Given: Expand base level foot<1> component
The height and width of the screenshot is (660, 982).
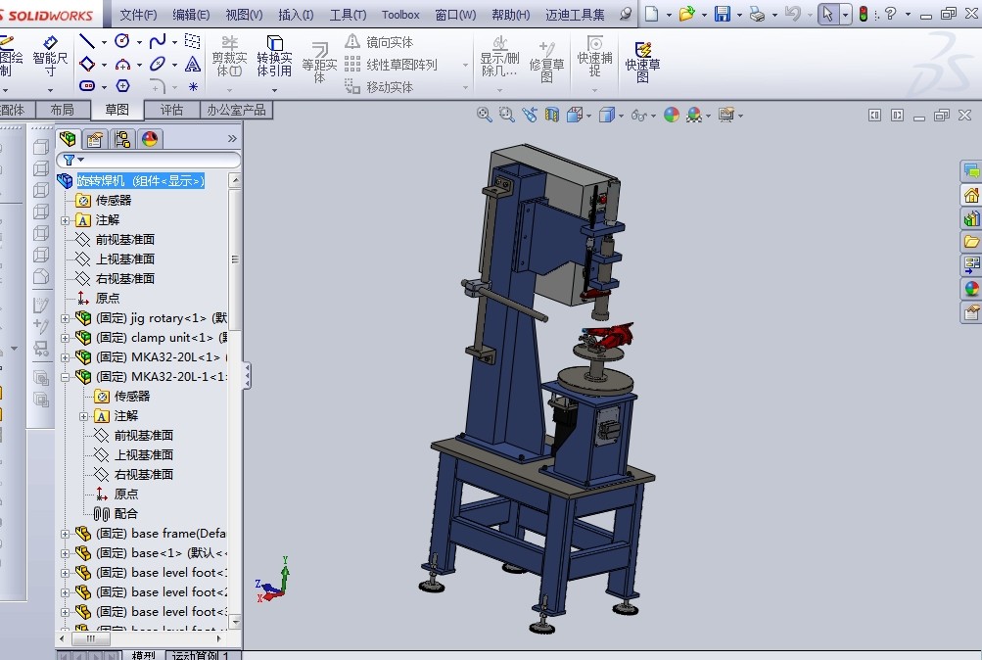Looking at the screenshot, I should (x=66, y=573).
